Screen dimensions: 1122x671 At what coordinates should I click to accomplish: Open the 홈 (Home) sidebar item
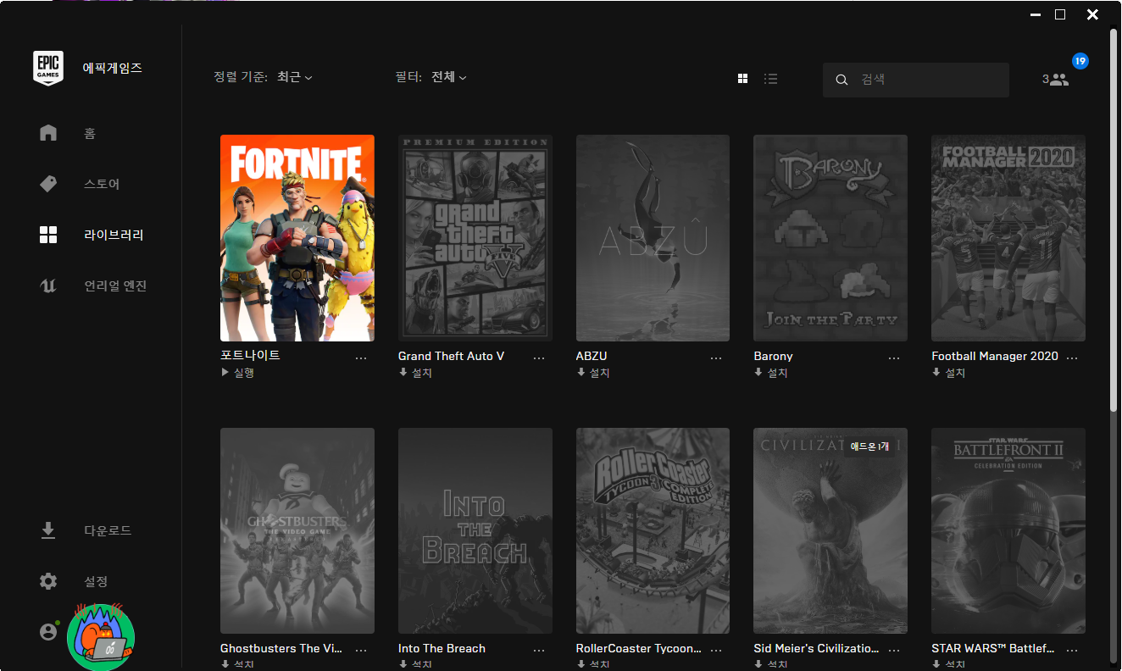(90, 133)
